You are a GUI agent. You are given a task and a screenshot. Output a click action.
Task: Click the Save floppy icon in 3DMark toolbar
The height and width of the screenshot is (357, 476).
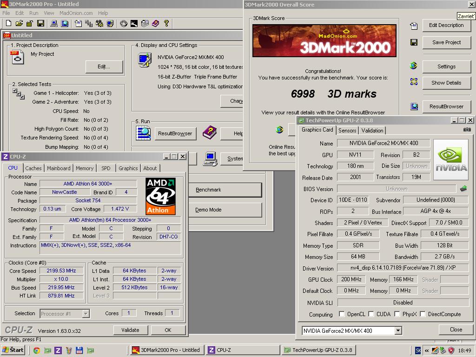point(40,23)
